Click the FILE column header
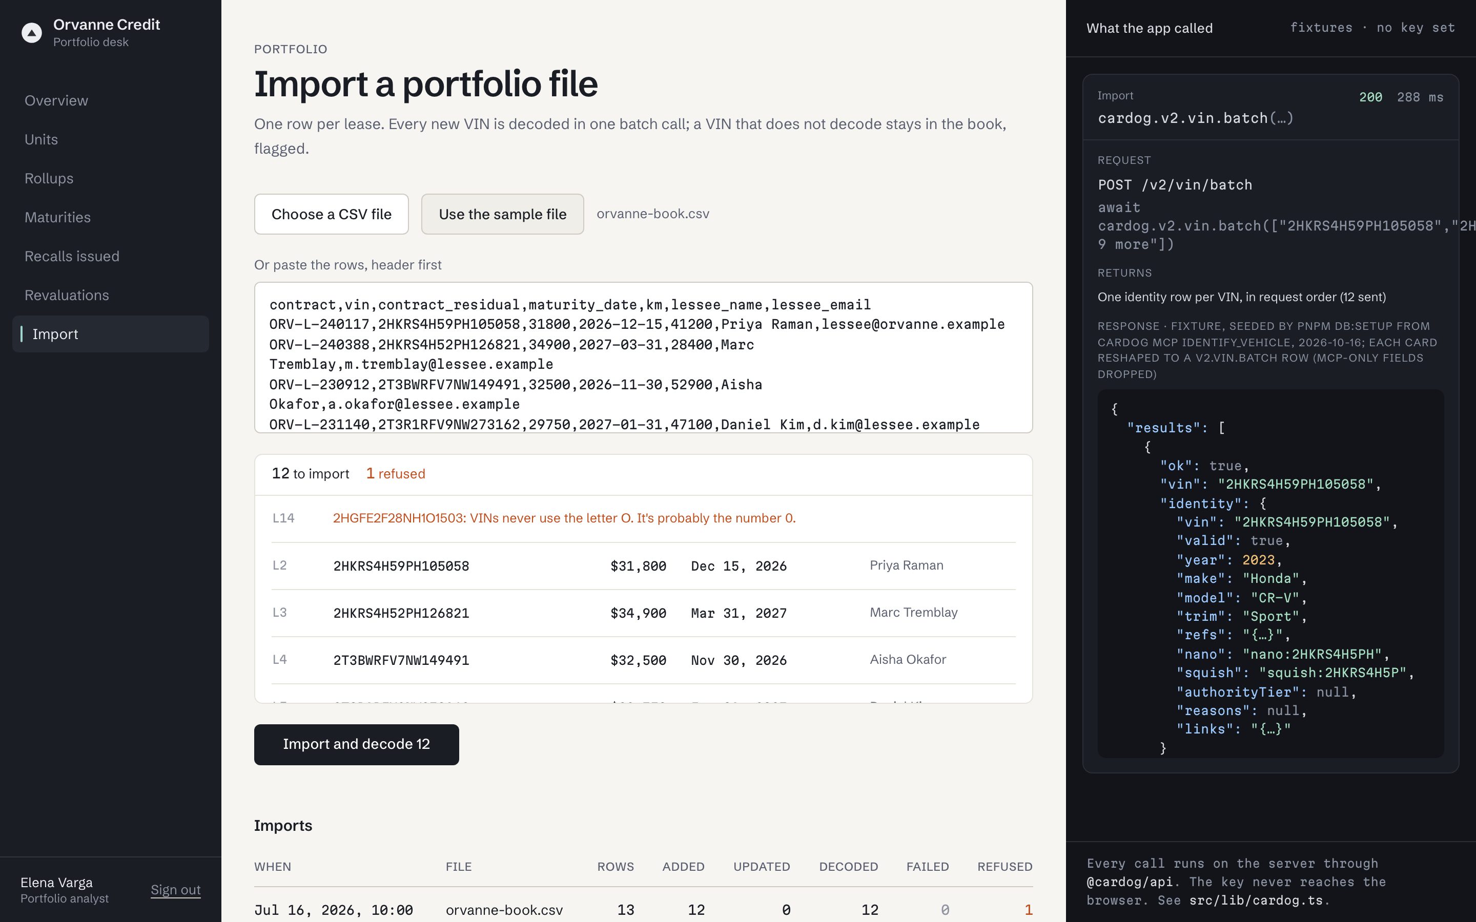This screenshot has height=922, width=1476. [459, 867]
